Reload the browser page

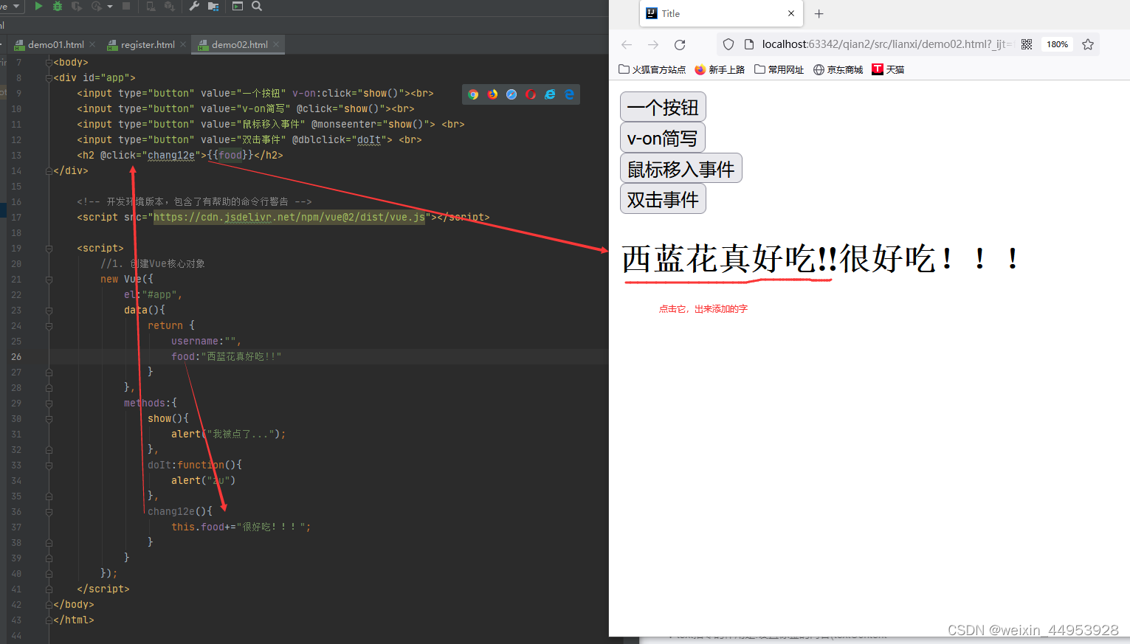(680, 44)
